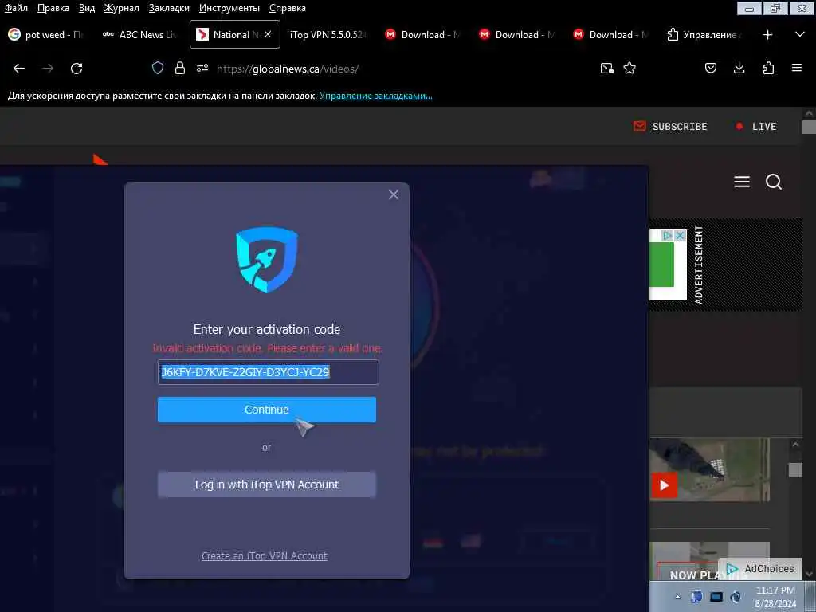Click the video list scrollbar up arrow
This screenshot has width=816, height=612.
[x=795, y=445]
